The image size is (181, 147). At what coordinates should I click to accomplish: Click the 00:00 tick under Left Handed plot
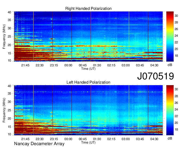click(68, 139)
